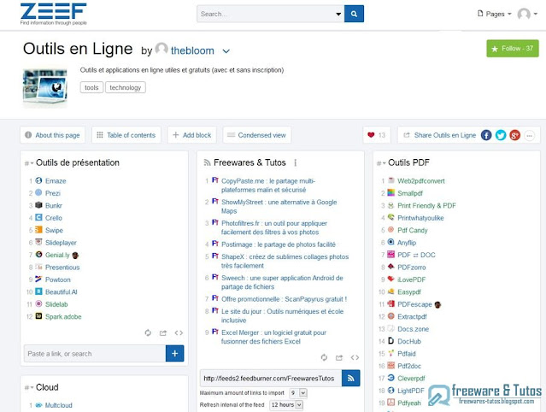546x412 pixels.
Task: Click the heart like counter
Action: [377, 135]
